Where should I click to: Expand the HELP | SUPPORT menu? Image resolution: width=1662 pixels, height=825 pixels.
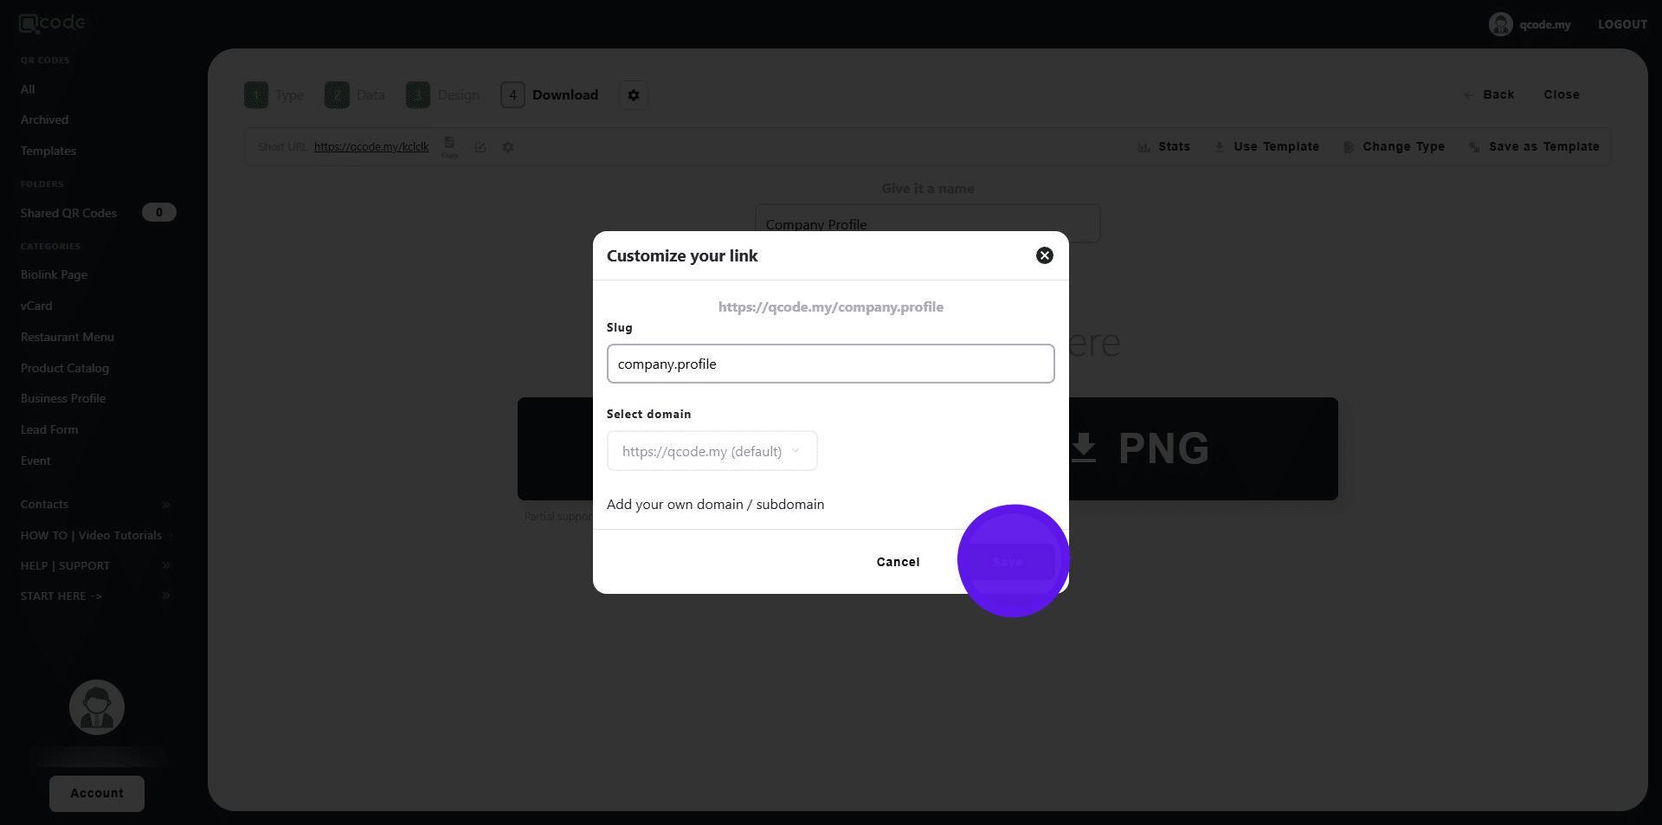(95, 566)
